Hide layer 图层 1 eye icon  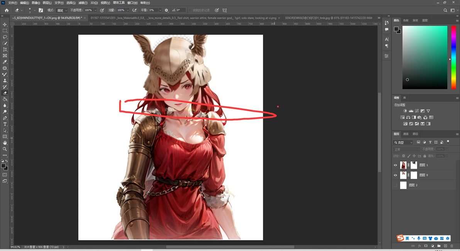pyautogui.click(x=395, y=165)
